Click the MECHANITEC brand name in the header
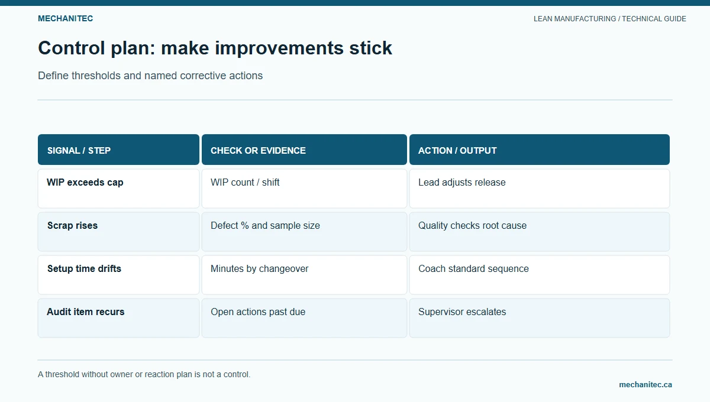 pyautogui.click(x=65, y=18)
